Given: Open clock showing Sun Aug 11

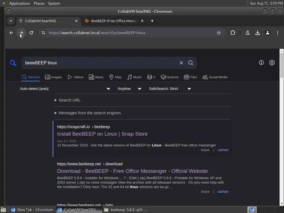Looking at the screenshot, I should [x=266, y=3].
